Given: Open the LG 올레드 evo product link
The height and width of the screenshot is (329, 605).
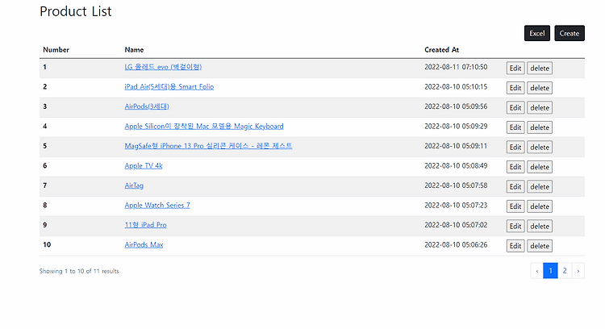Looking at the screenshot, I should click(163, 67).
